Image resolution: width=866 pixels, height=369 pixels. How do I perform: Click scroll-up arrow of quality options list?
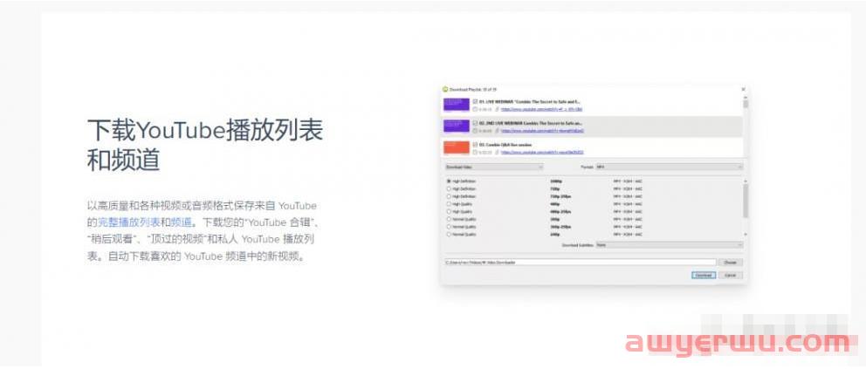(x=746, y=181)
